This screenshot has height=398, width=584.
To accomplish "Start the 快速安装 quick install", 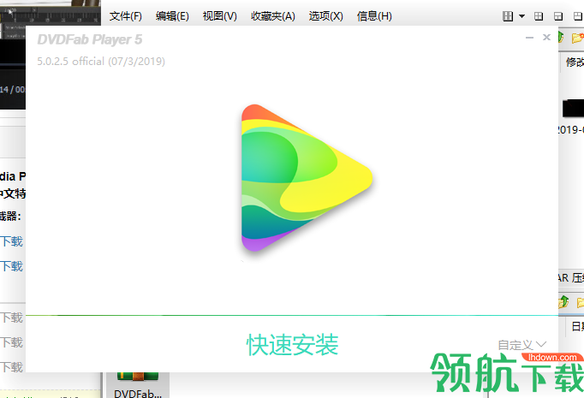I will [292, 344].
